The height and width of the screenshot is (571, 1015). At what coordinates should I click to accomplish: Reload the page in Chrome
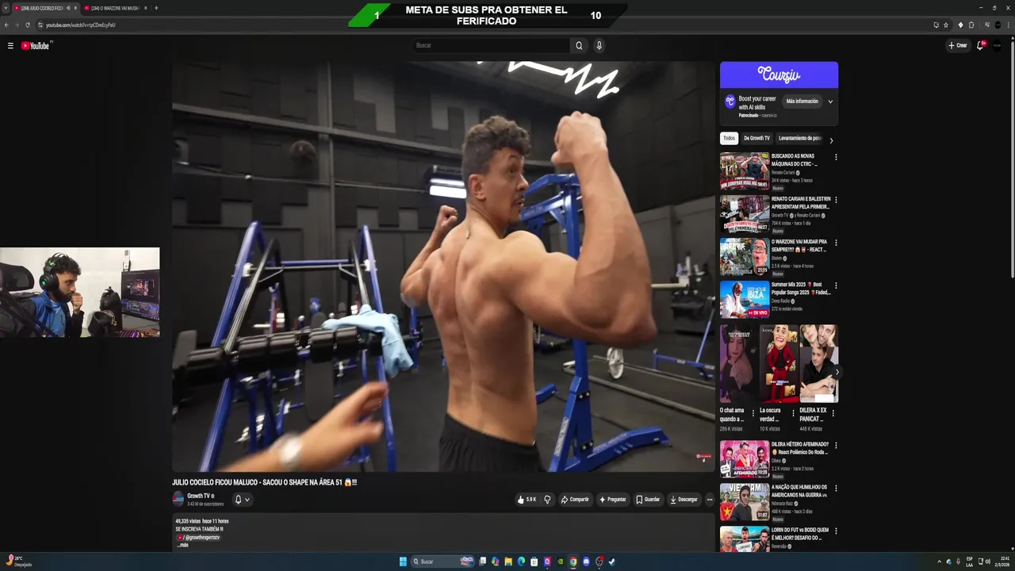pos(27,25)
